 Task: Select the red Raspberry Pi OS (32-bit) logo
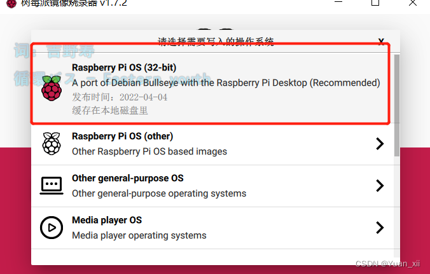[52, 88]
